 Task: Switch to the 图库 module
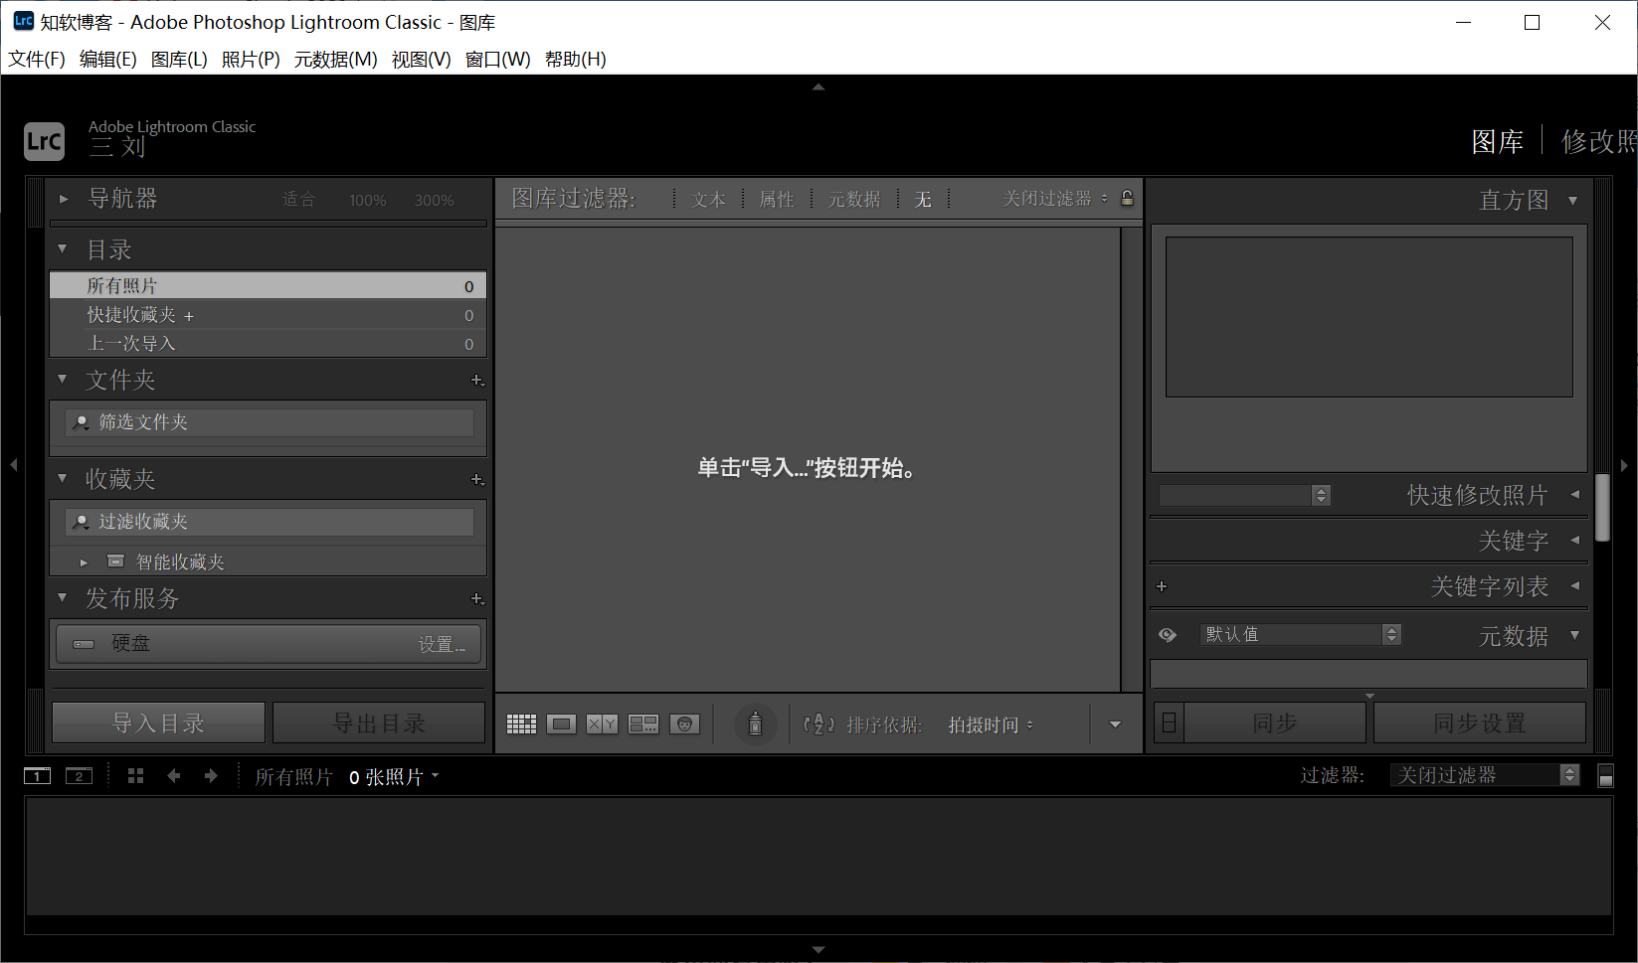tap(1498, 142)
